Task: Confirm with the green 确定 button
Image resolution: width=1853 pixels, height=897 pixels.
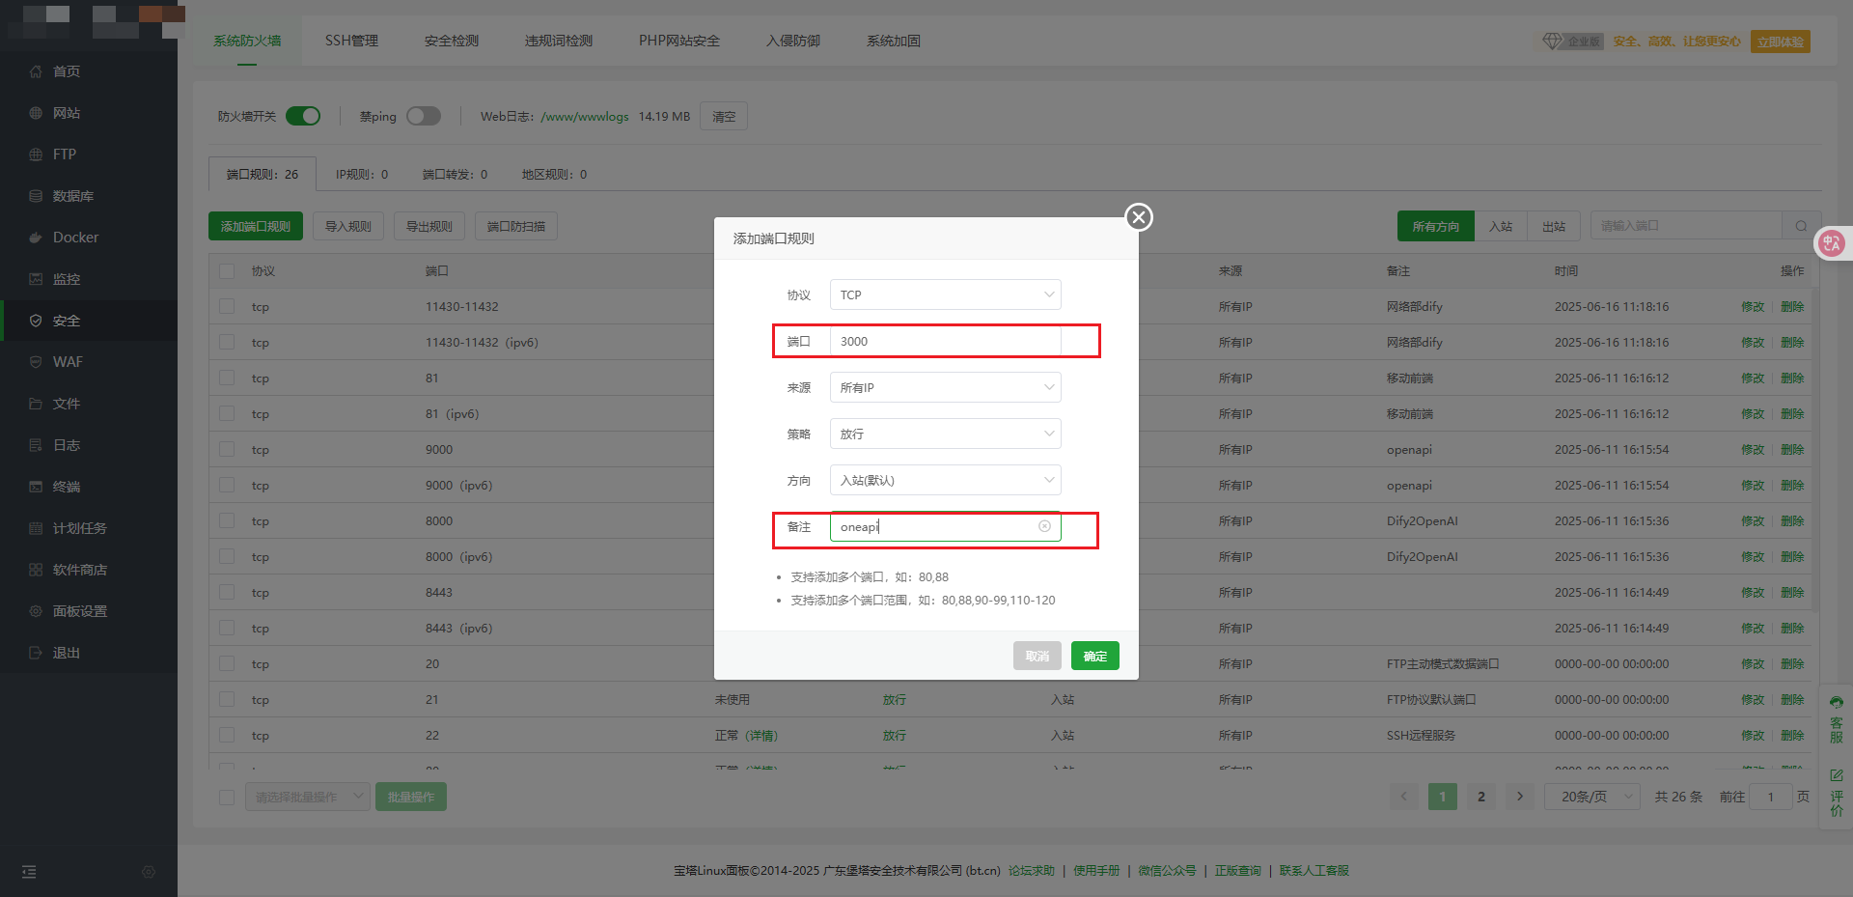Action: click(1094, 656)
